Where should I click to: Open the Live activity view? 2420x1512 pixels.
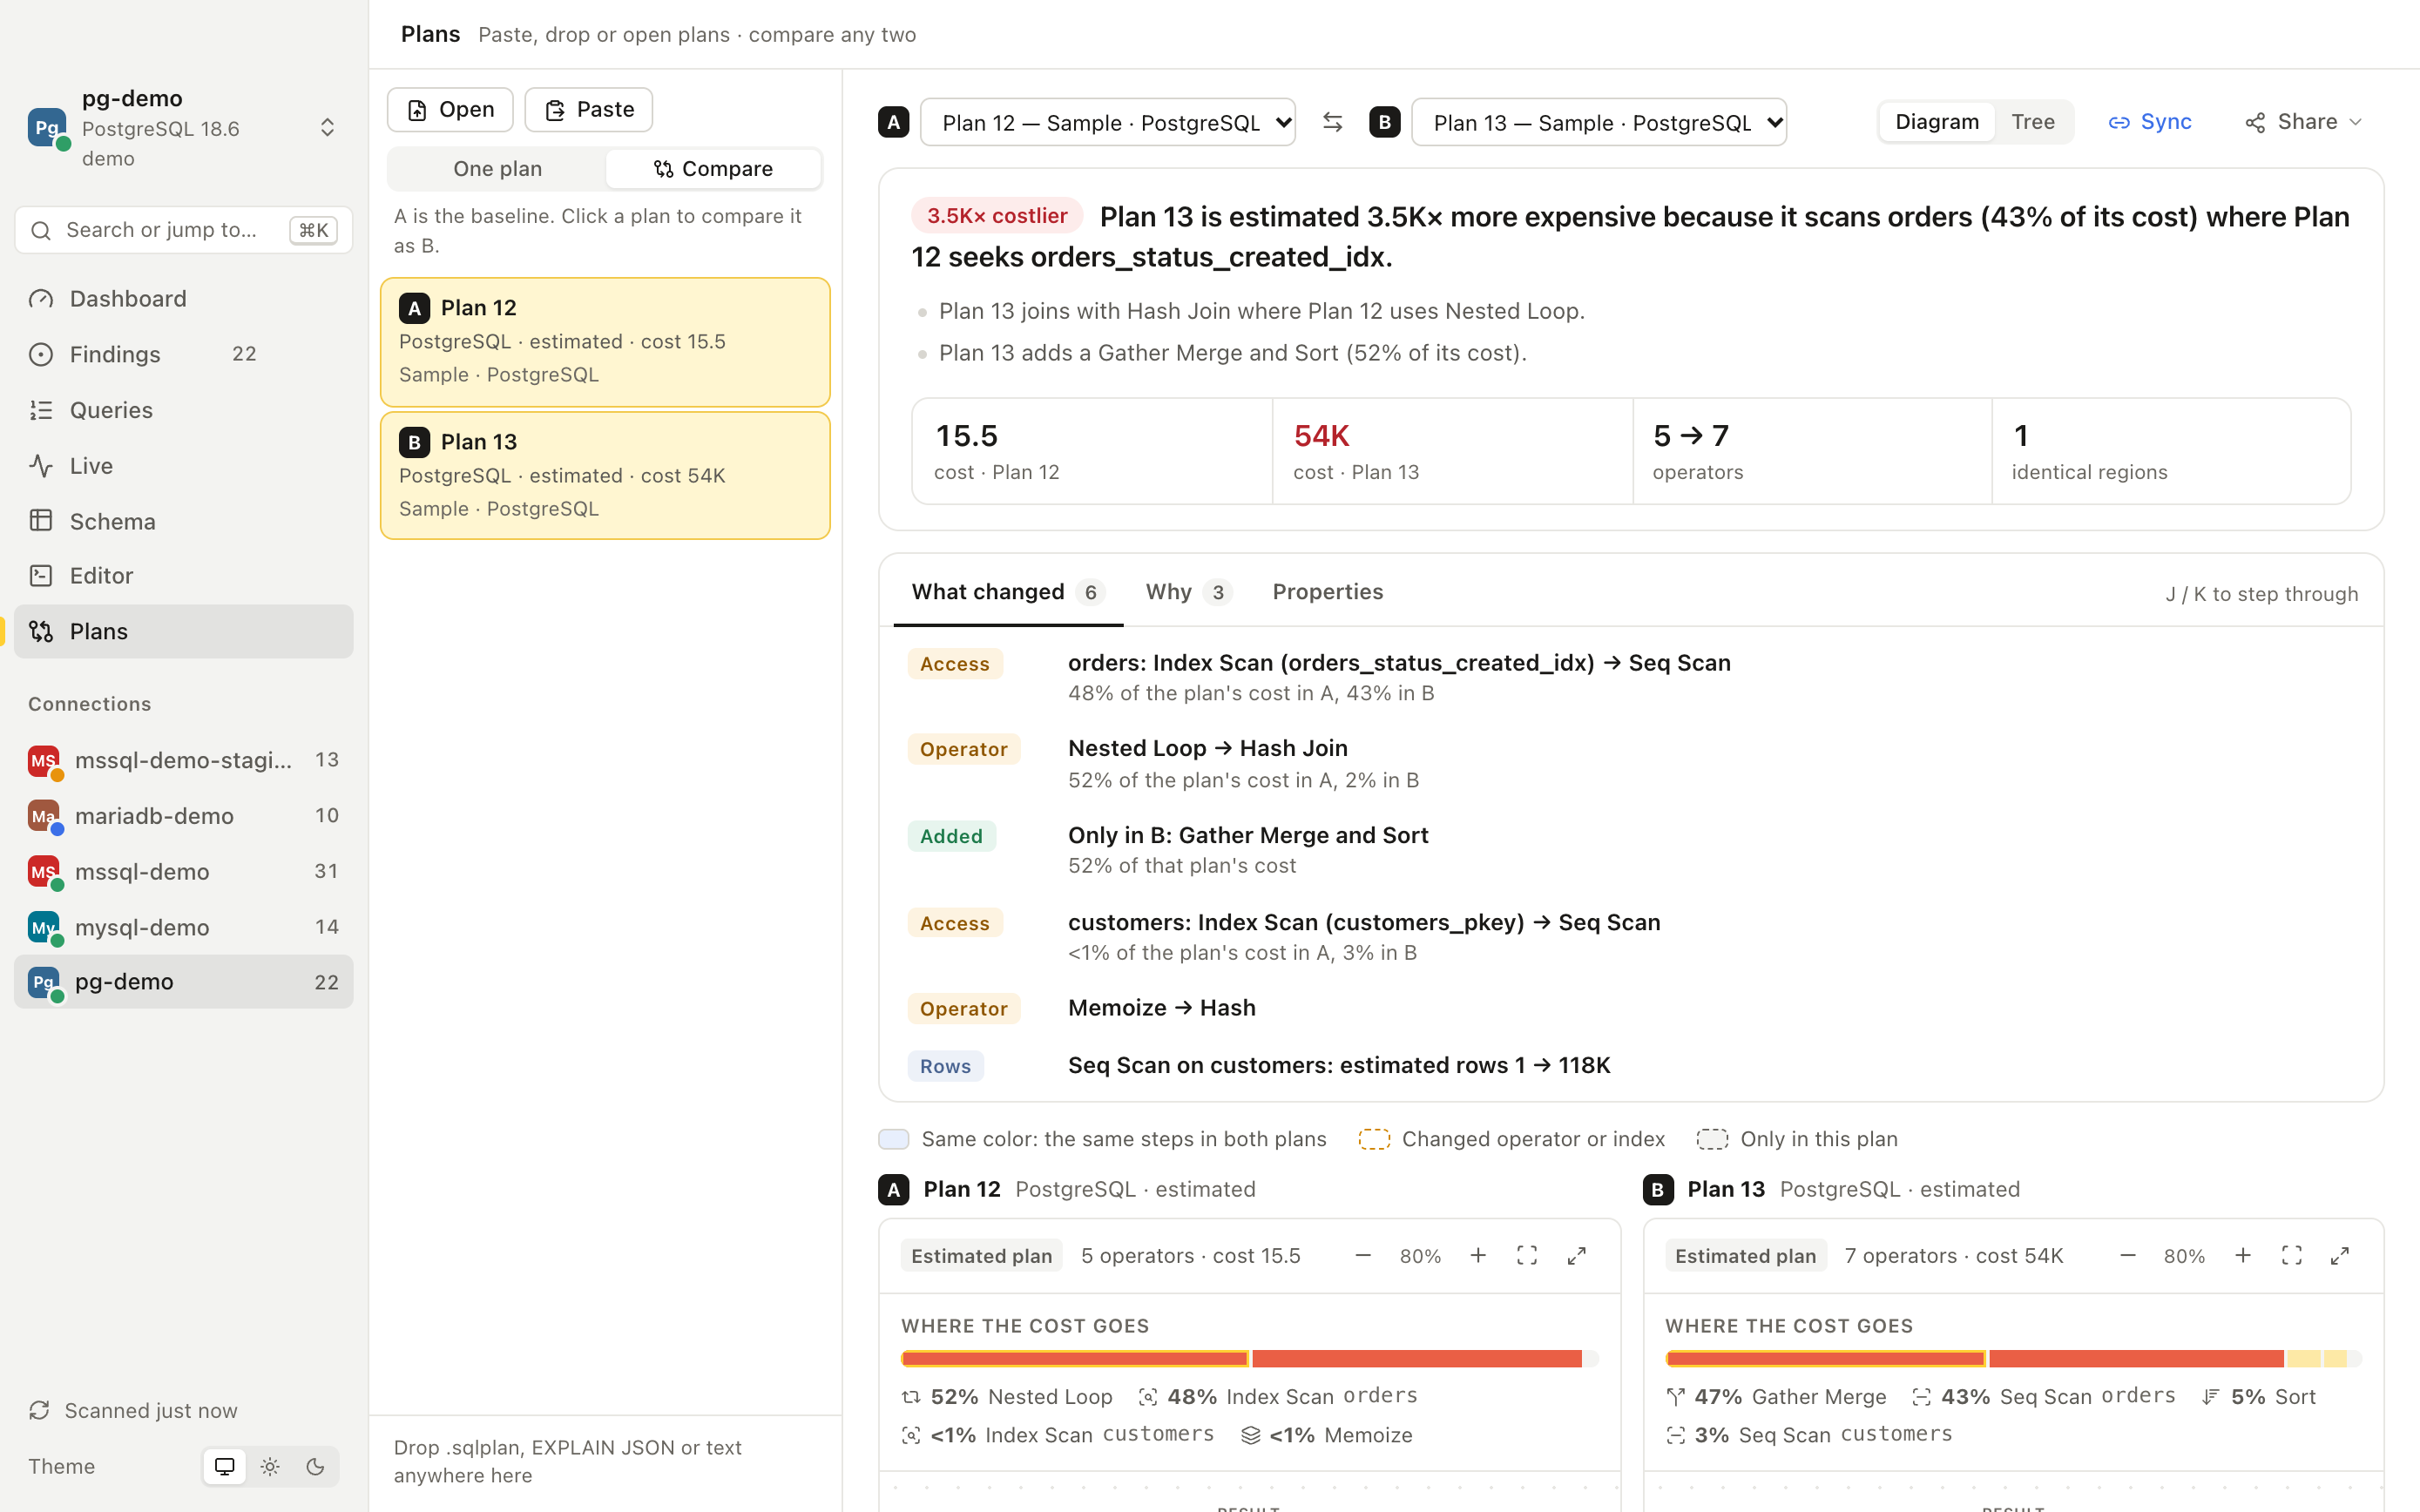[x=184, y=466]
